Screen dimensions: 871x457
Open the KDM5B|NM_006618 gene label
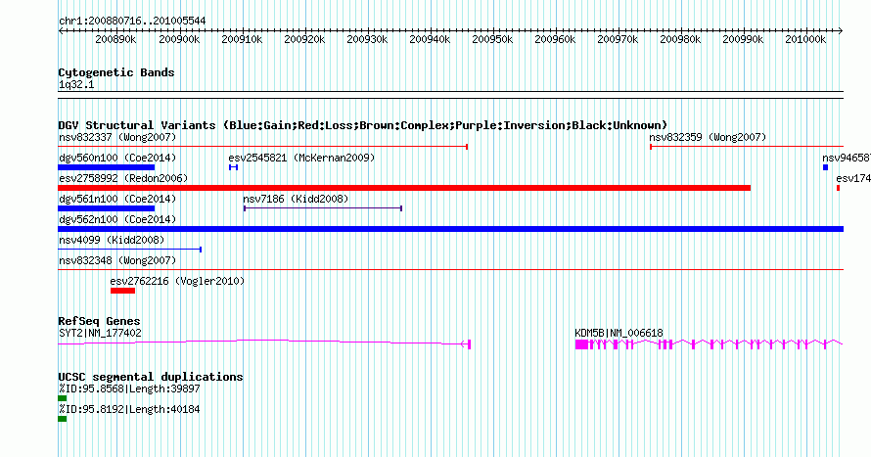tap(619, 333)
